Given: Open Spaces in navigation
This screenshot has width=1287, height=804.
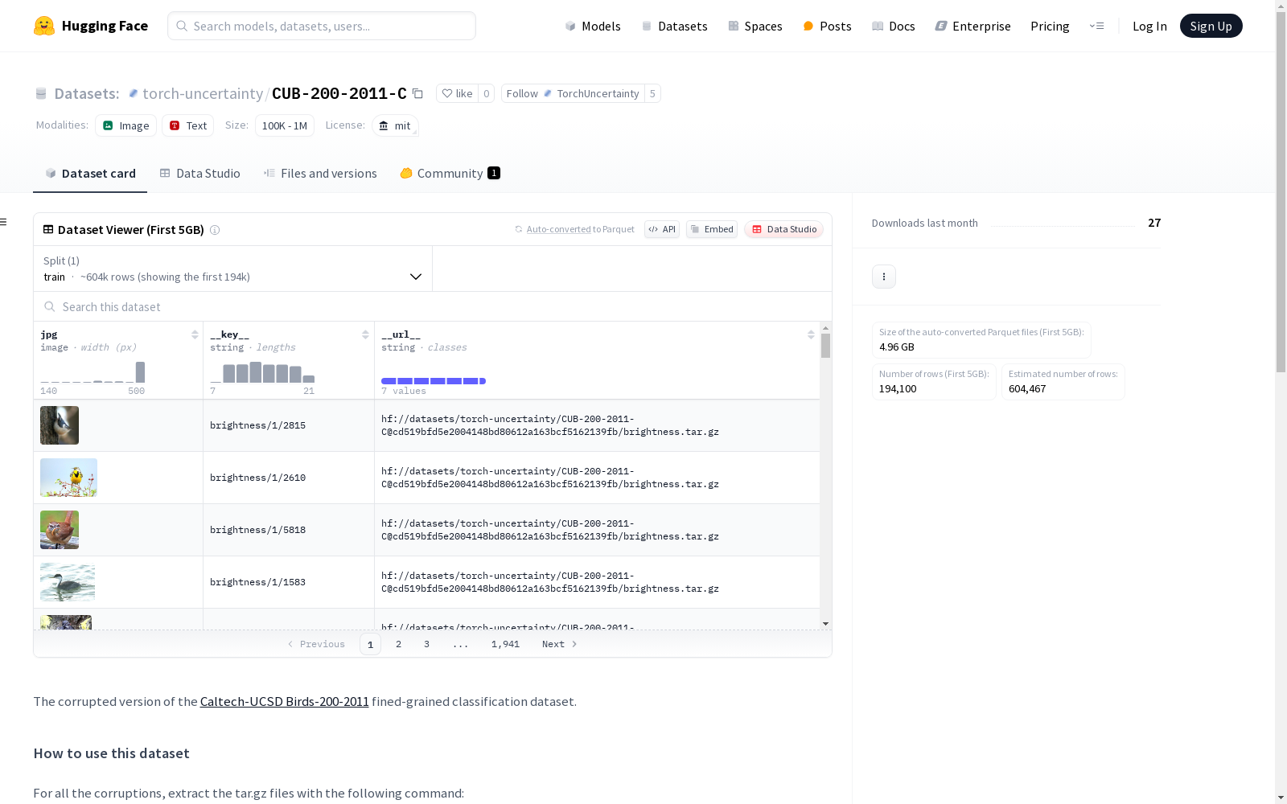Looking at the screenshot, I should click(x=755, y=26).
